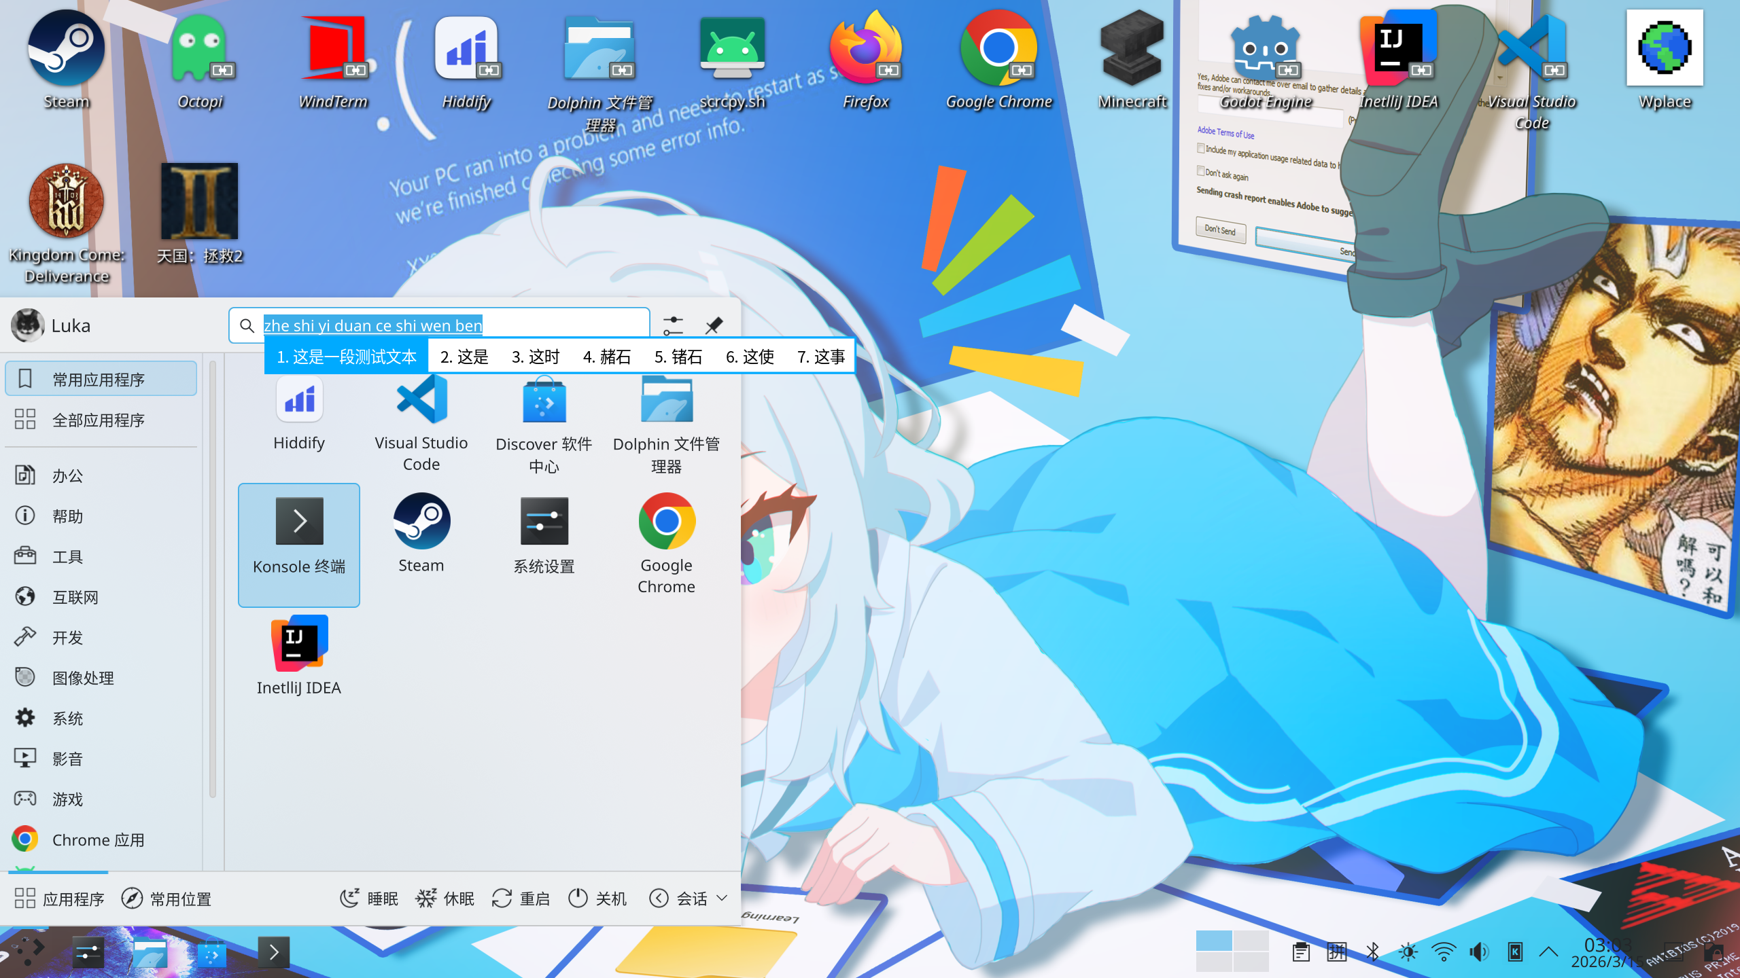This screenshot has height=978, width=1740.
Task: Click the Restart button
Action: (x=521, y=899)
